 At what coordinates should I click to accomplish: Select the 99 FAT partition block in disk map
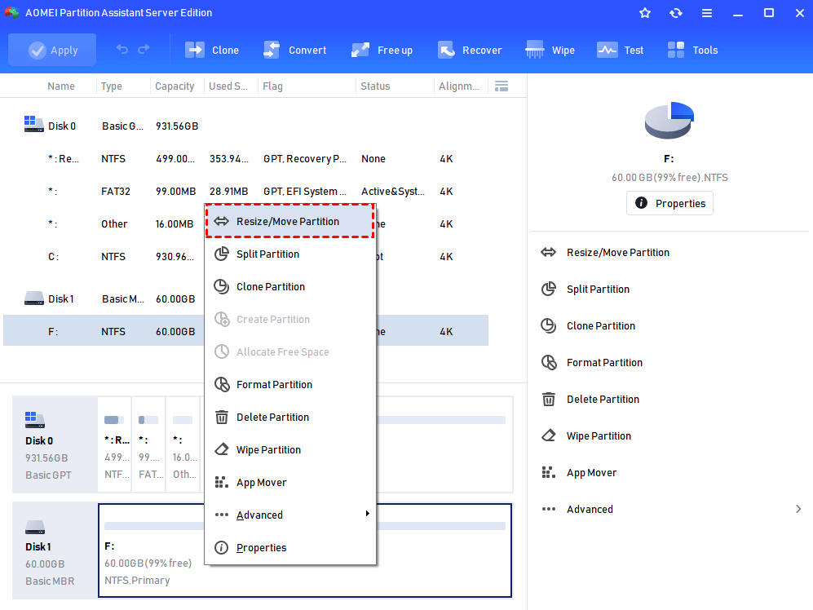point(148,444)
